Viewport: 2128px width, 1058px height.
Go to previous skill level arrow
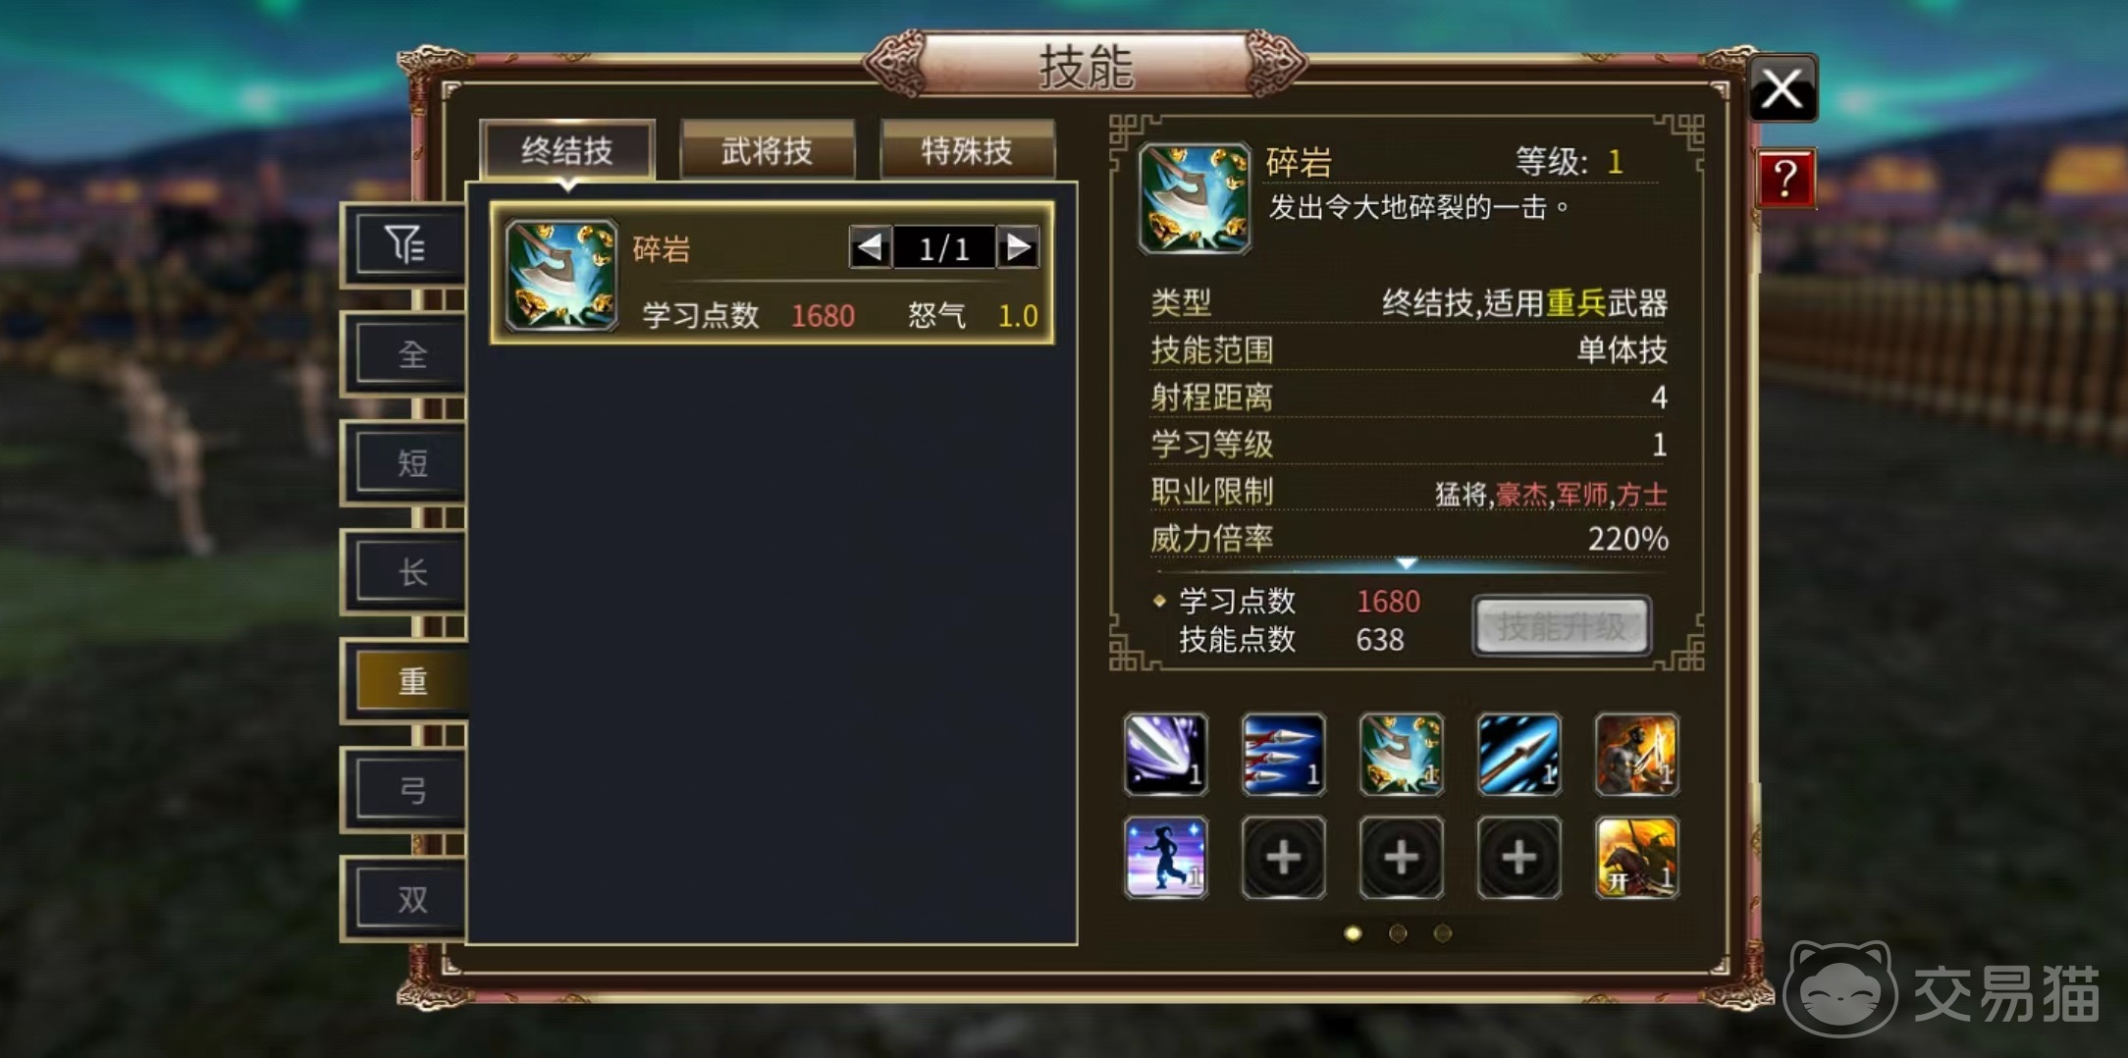[871, 247]
